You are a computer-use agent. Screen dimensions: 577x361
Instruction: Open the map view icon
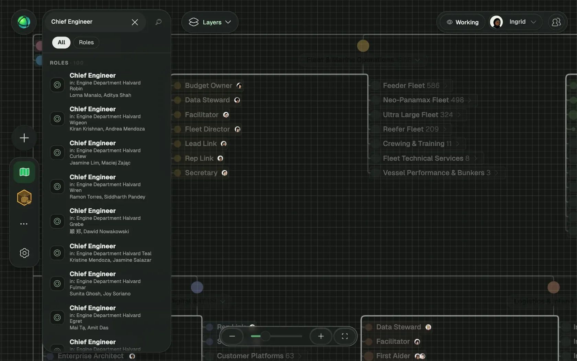tap(24, 172)
